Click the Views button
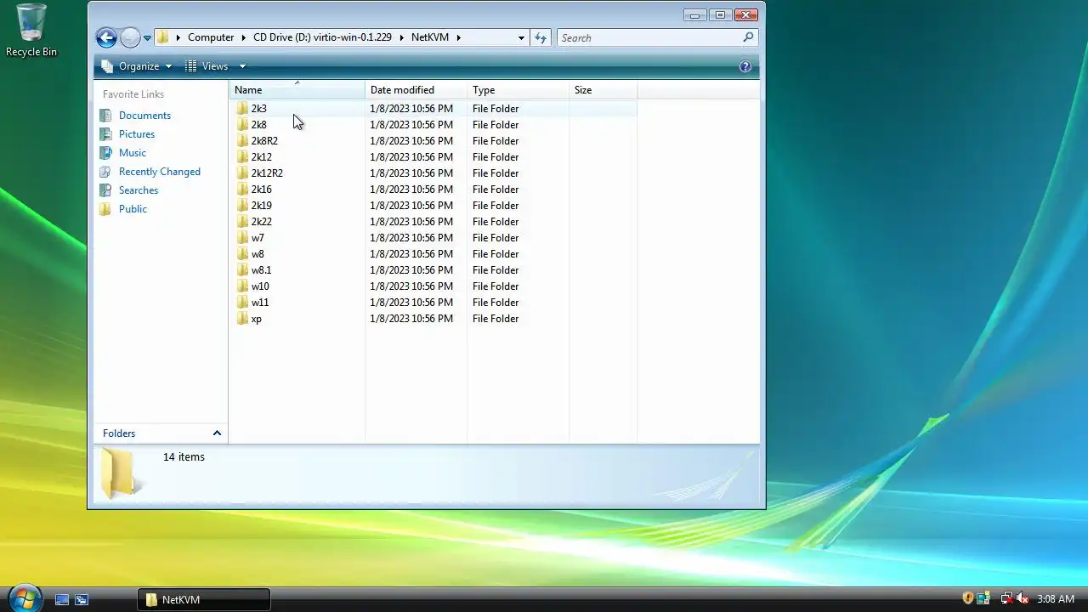 pyautogui.click(x=207, y=66)
